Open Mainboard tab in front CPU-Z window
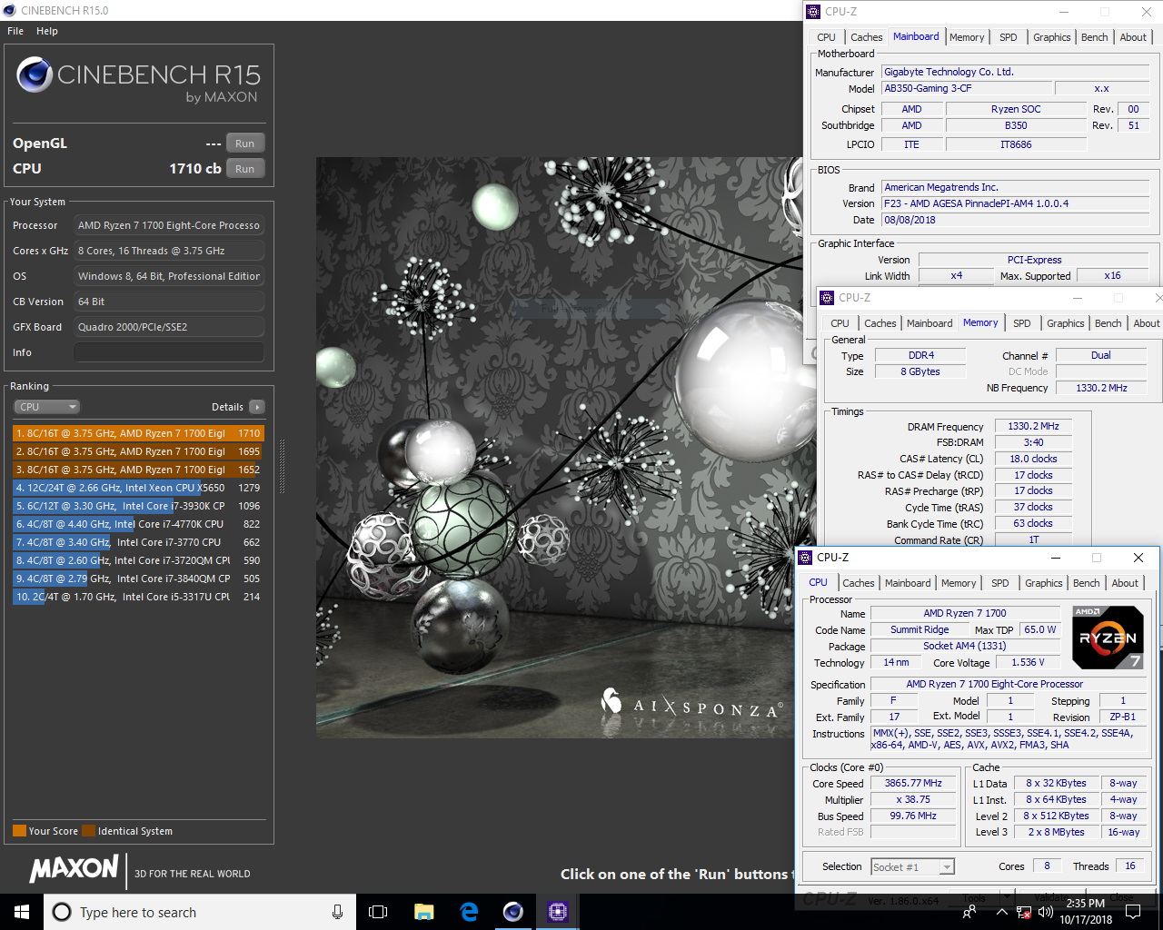This screenshot has width=1163, height=930. [908, 583]
